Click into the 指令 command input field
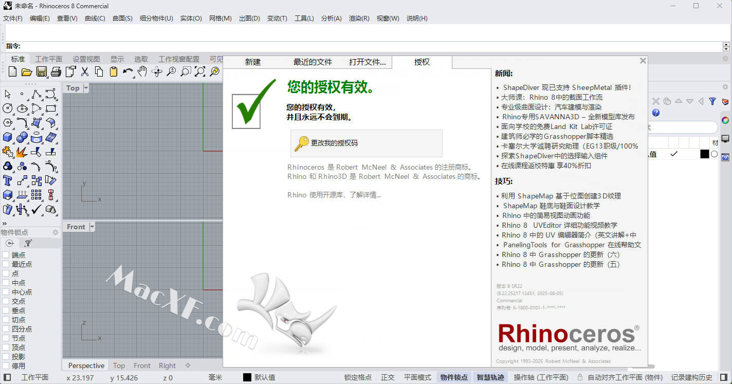 pos(370,46)
